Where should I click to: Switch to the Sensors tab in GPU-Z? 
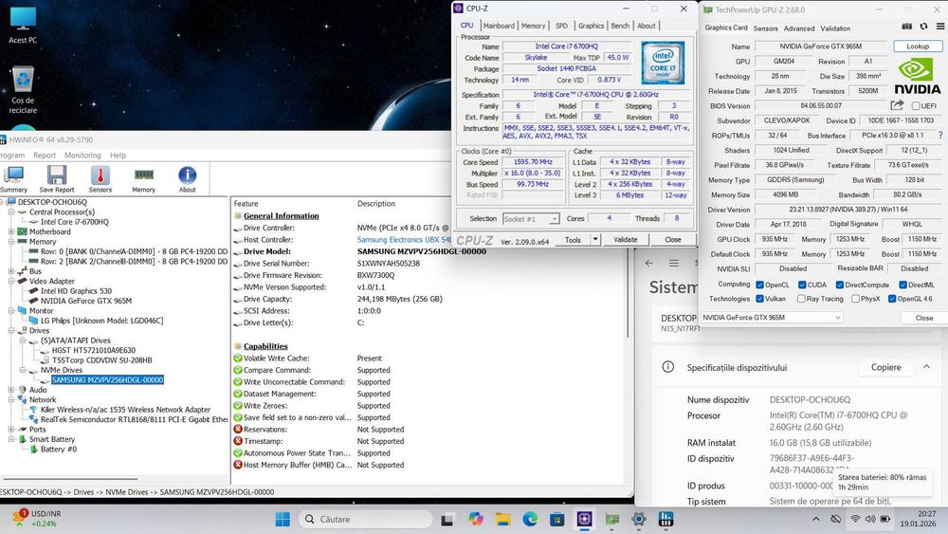tap(765, 28)
